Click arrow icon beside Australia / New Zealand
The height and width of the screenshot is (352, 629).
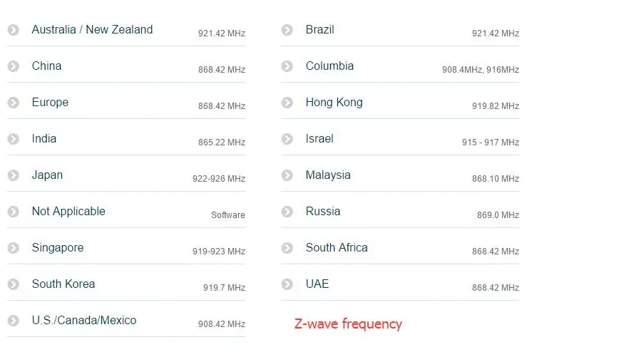tap(14, 30)
